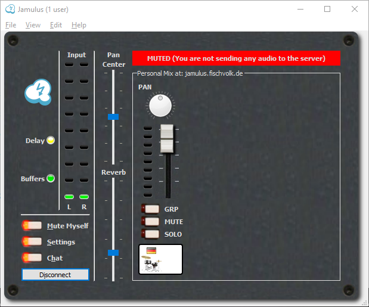Viewport: 369px width, 307px height.
Task: Click the 'Reverb' label
Action: [x=113, y=172]
